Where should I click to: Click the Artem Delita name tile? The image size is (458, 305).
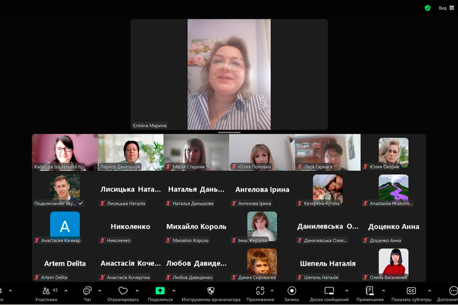(x=65, y=263)
